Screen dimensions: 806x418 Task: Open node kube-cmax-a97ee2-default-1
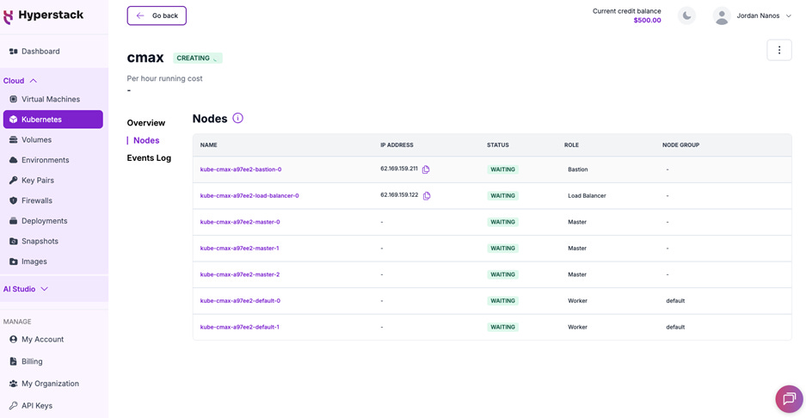coord(239,327)
